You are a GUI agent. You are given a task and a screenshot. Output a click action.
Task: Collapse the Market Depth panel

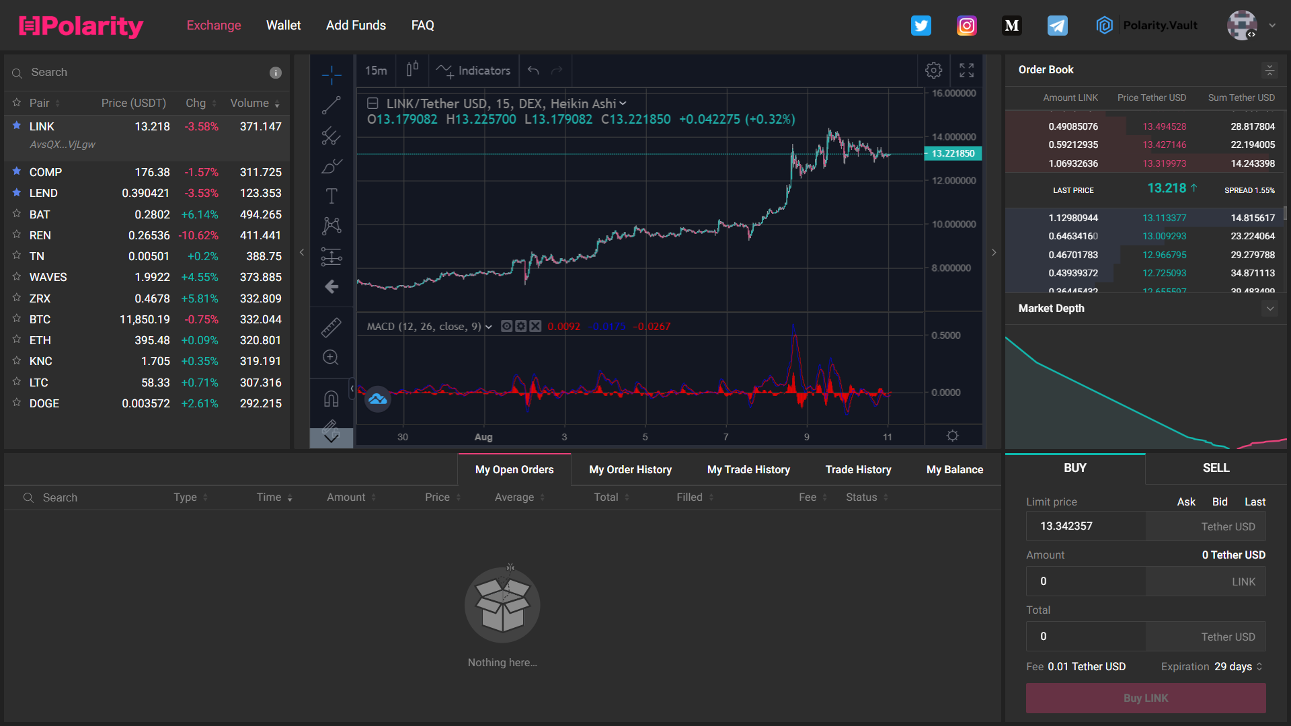[x=1270, y=309]
